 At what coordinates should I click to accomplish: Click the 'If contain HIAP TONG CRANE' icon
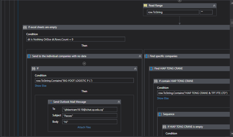point(156,81)
